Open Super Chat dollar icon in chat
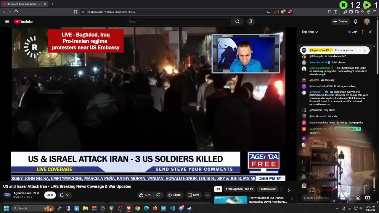The width and height of the screenshot is (379, 213). pyautogui.click(x=367, y=198)
